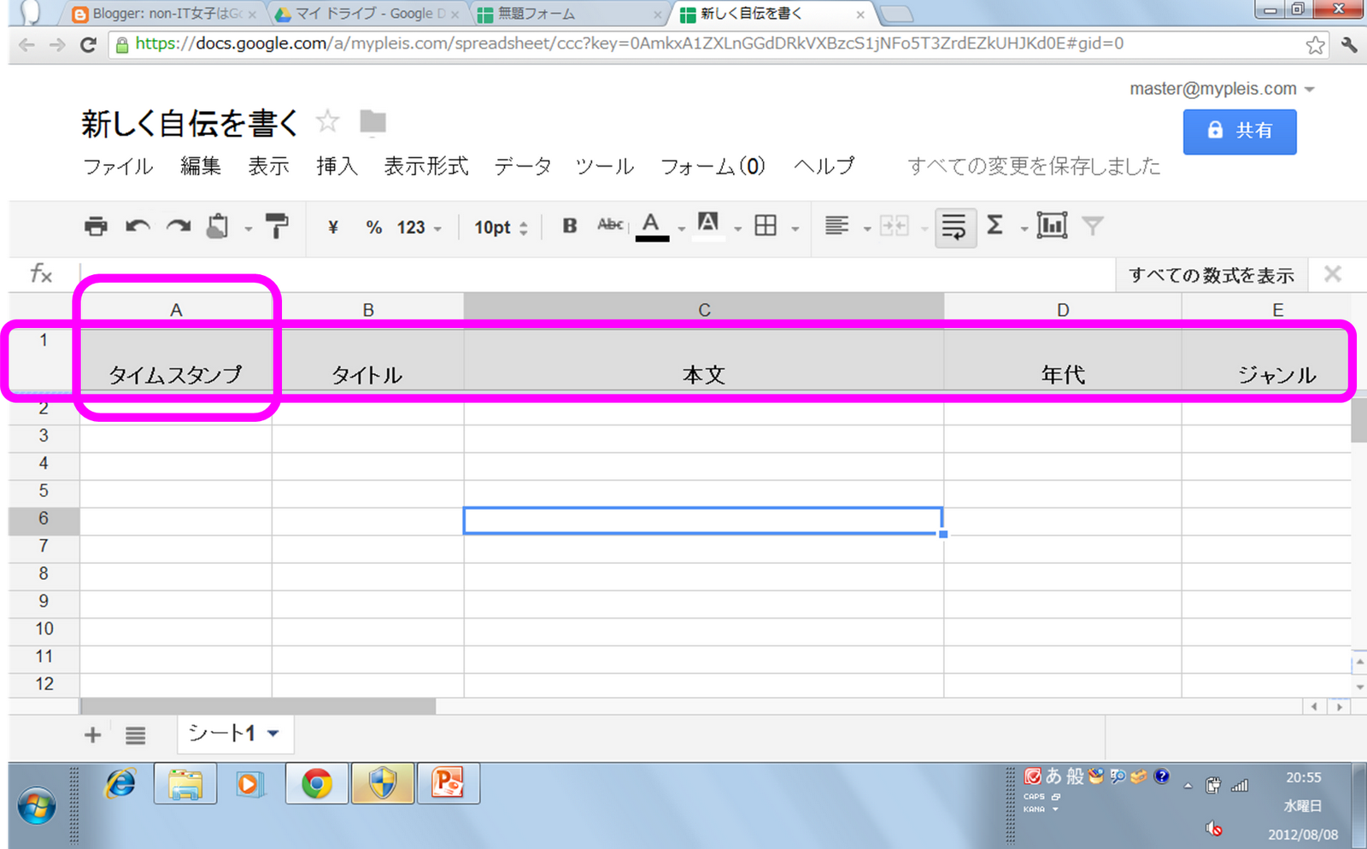The width and height of the screenshot is (1367, 849).
Task: Click the horizontal scrollbar thumb
Action: (258, 706)
